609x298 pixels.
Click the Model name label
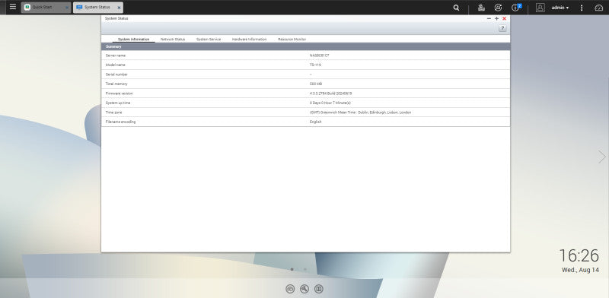coord(116,65)
